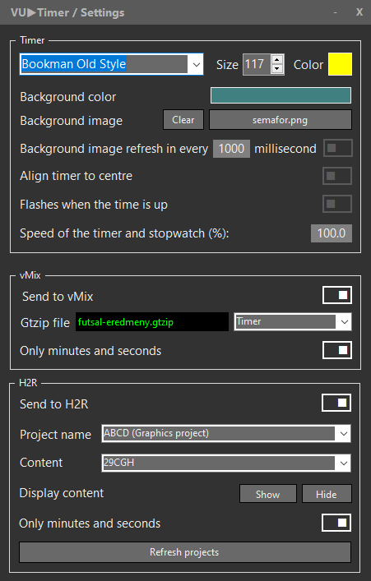Toggle vMix Only minutes and seconds
The width and height of the screenshot is (371, 581).
337,350
